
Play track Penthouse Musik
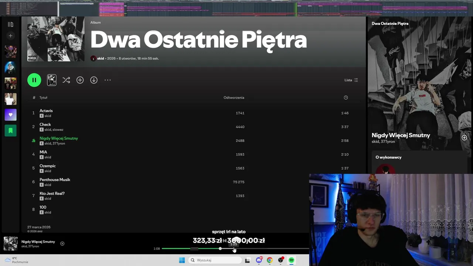coord(55,180)
